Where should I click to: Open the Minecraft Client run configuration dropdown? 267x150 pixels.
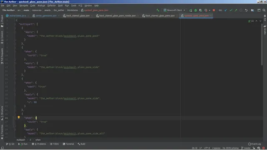174,10
